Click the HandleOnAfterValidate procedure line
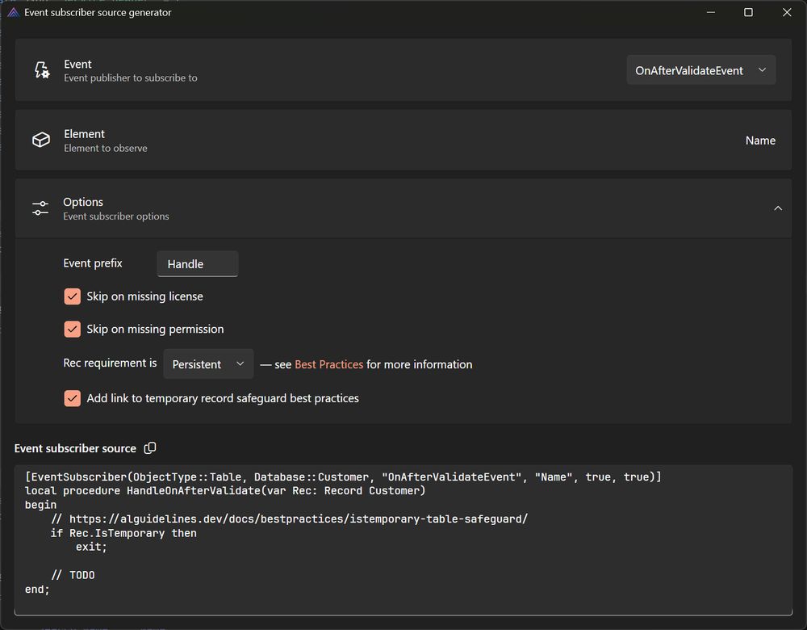The height and width of the screenshot is (630, 807). click(x=225, y=490)
